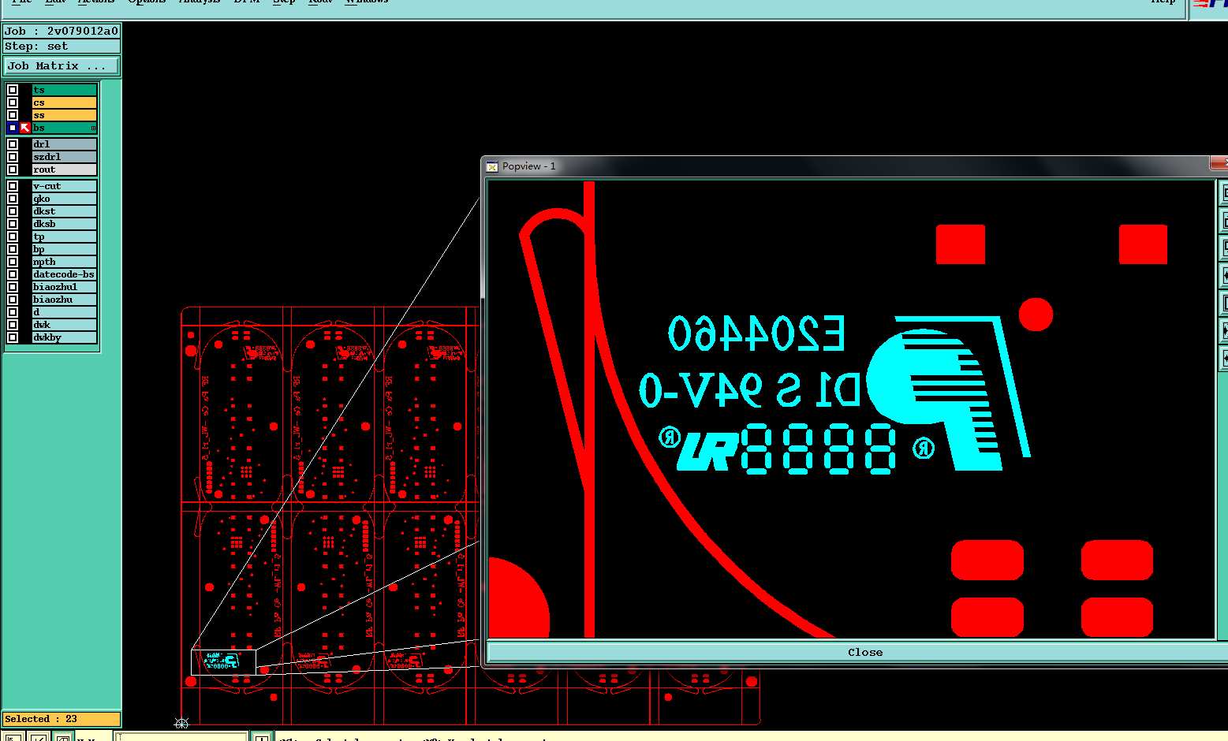Select the tp layer name

tap(64, 236)
